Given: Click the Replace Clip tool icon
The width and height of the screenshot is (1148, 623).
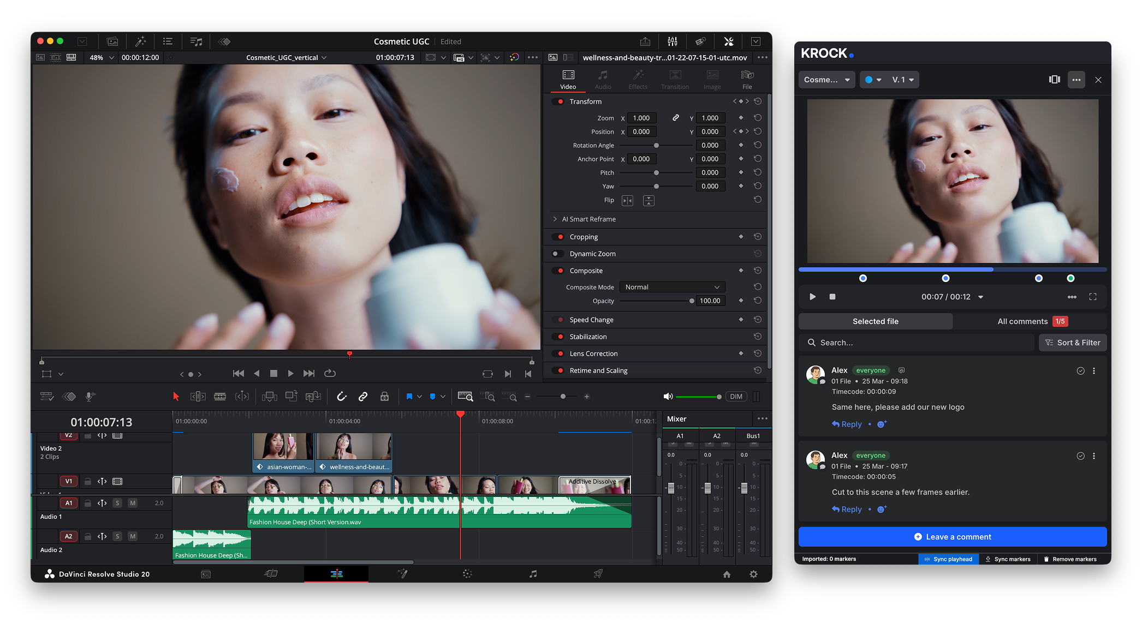Looking at the screenshot, I should [x=313, y=397].
